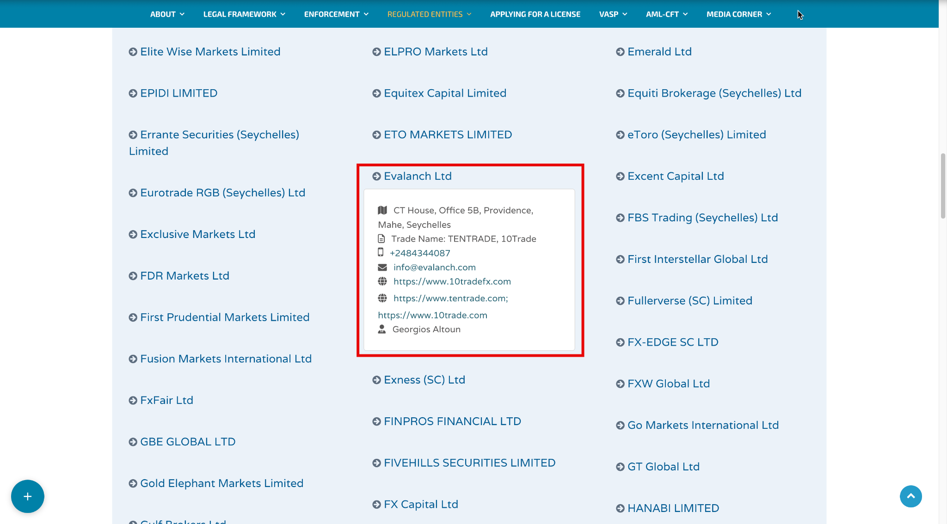Viewport: 947px width, 524px height.
Task: Click the Evalanch phone number +2484344087
Action: click(420, 253)
